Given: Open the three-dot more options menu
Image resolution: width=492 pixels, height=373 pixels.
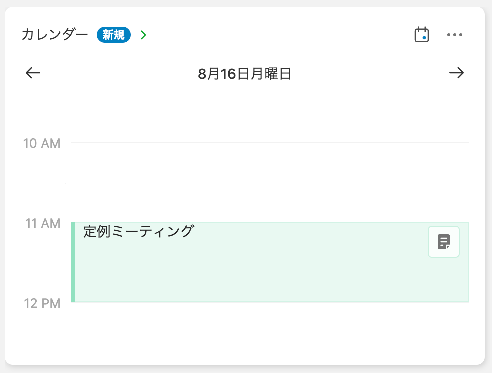Looking at the screenshot, I should click(x=455, y=35).
